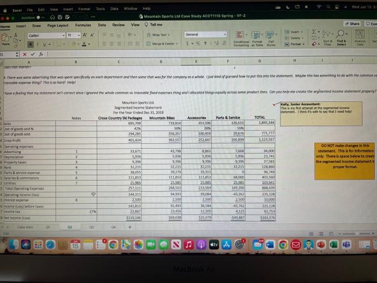The height and width of the screenshot is (283, 377).
Task: Expand the Merge & Center dropdown arrow
Action: 177,44
